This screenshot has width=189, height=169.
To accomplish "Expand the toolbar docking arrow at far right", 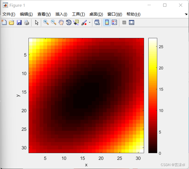I will point(186,14).
